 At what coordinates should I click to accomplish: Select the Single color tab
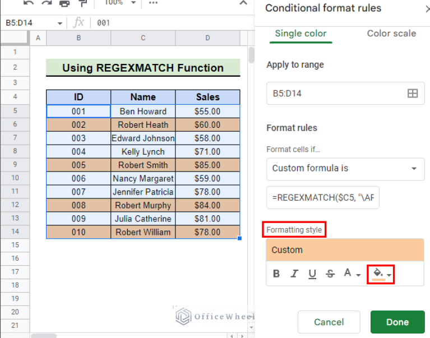[x=300, y=34]
